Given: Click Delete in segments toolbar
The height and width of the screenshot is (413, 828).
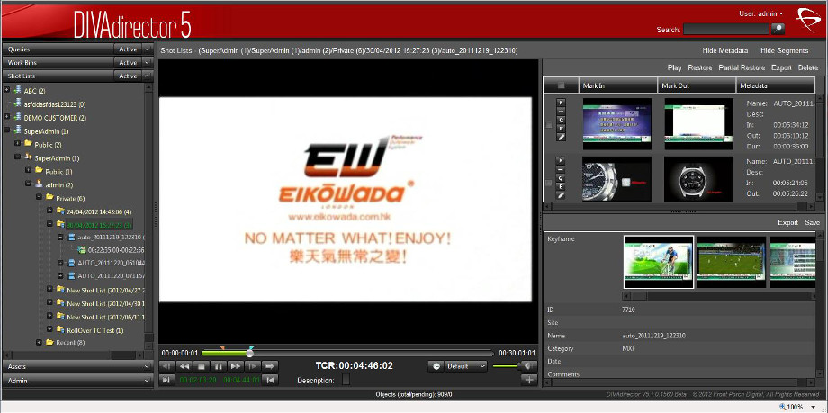Looking at the screenshot, I should [808, 67].
